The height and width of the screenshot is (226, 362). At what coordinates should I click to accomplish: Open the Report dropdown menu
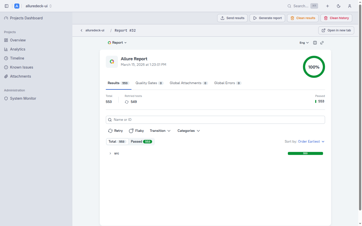tap(117, 43)
